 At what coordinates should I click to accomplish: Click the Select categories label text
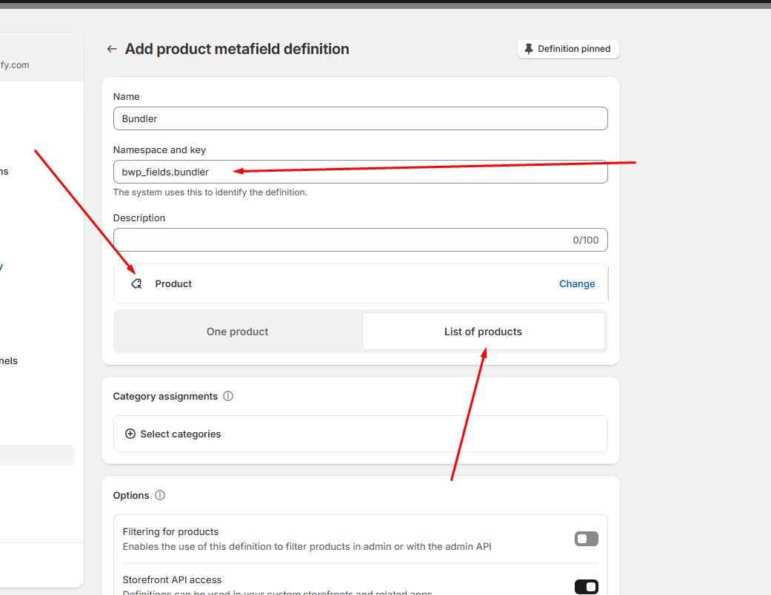coord(181,434)
